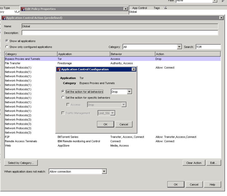Select 'Set the action for all behaviors'

click(63, 92)
